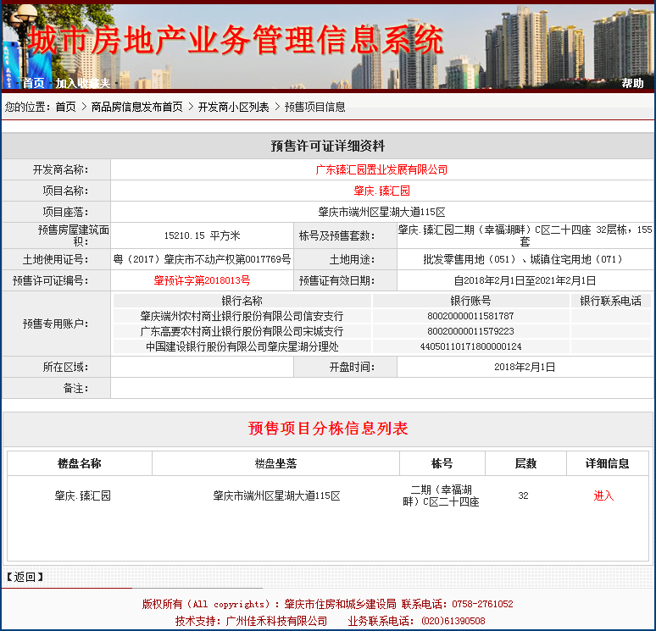Click the 预售许可证详细资料 table heading
This screenshot has height=631, width=656.
tap(328, 147)
